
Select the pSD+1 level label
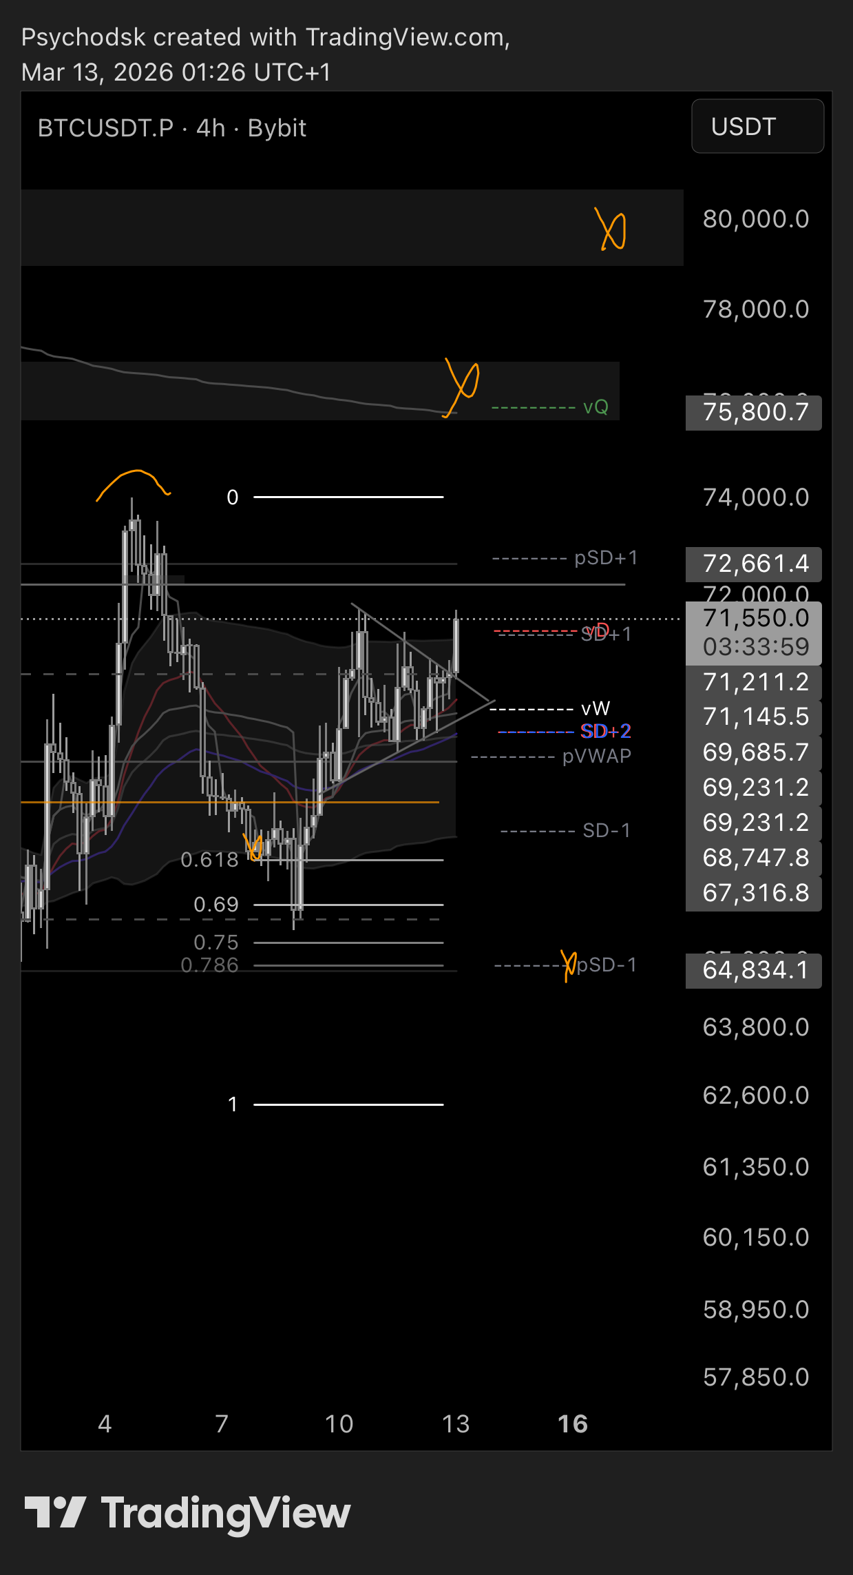[606, 558]
